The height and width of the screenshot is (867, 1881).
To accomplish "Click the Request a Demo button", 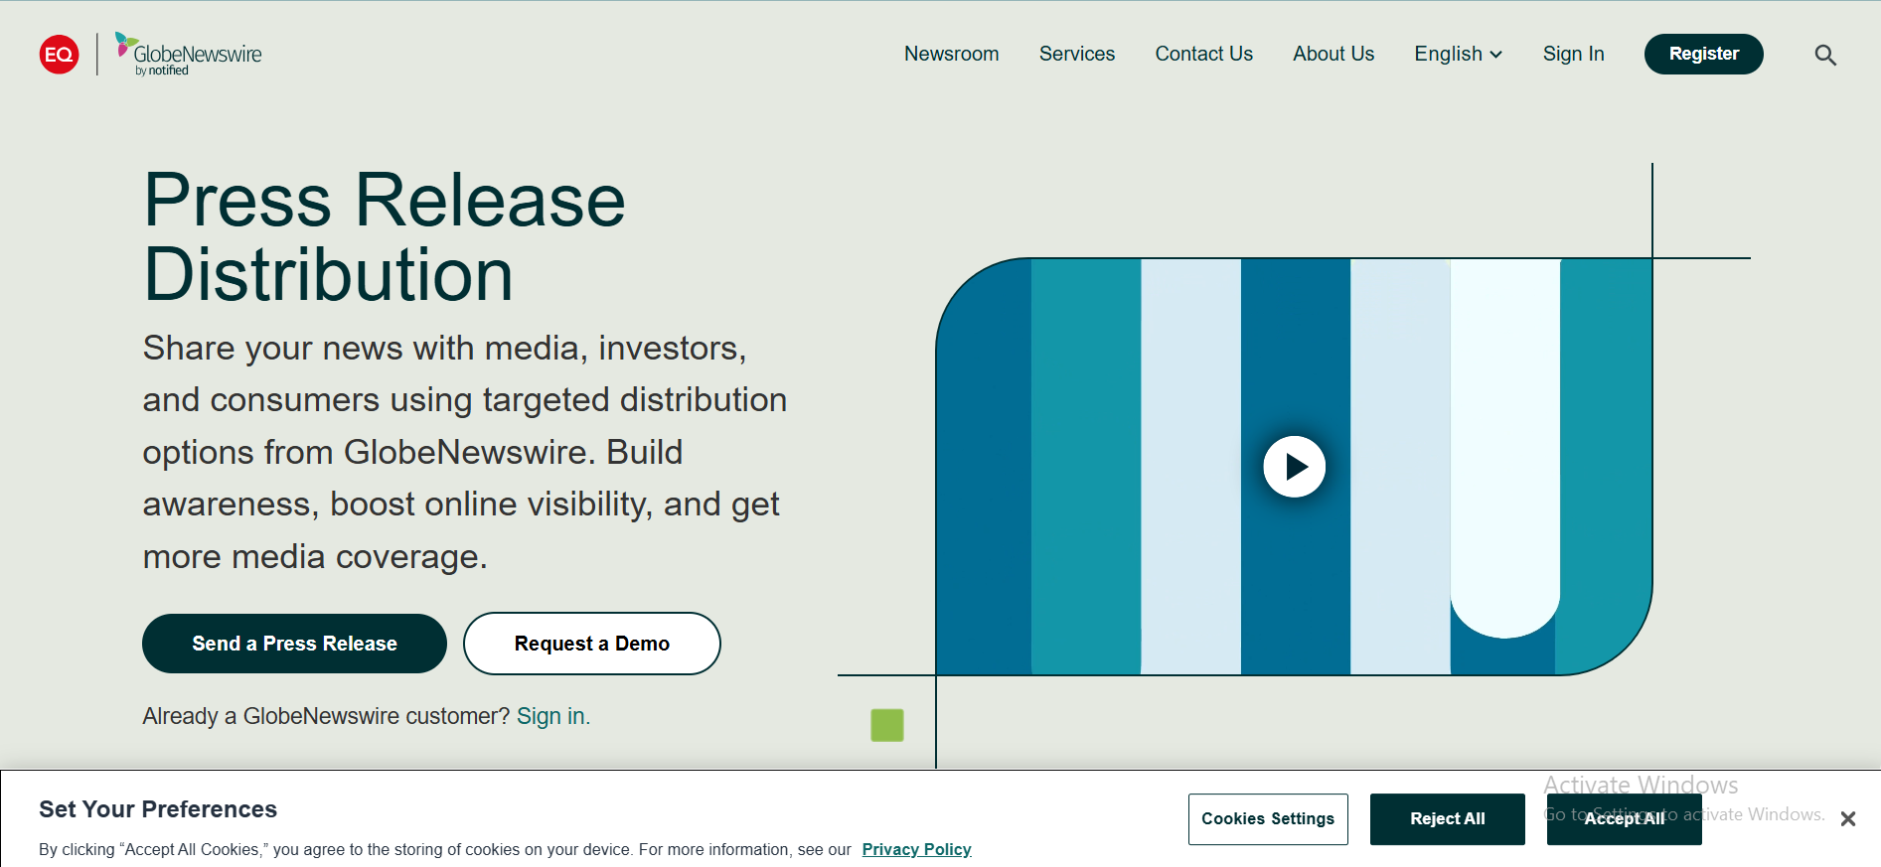I will [591, 644].
